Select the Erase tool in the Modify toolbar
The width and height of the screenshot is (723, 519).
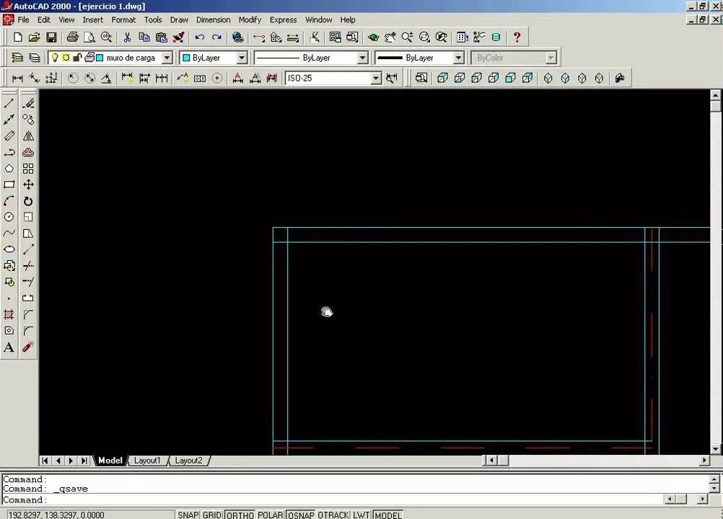pyautogui.click(x=28, y=102)
